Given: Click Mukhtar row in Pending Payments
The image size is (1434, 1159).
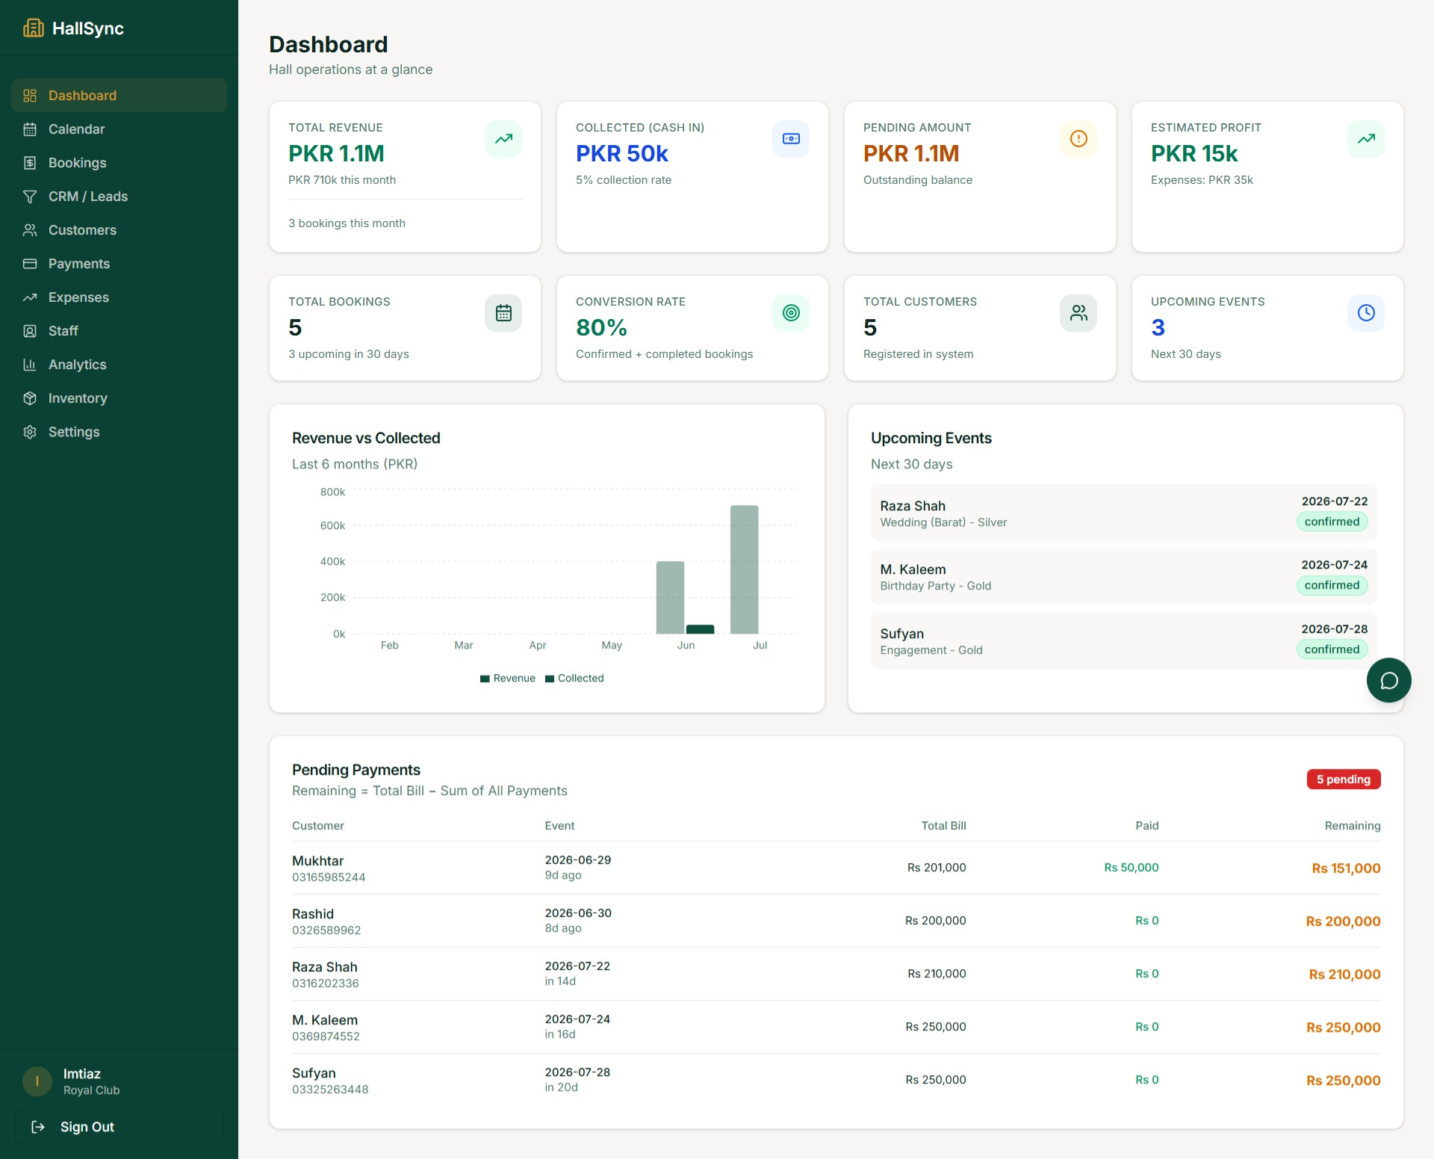Looking at the screenshot, I should 836,868.
